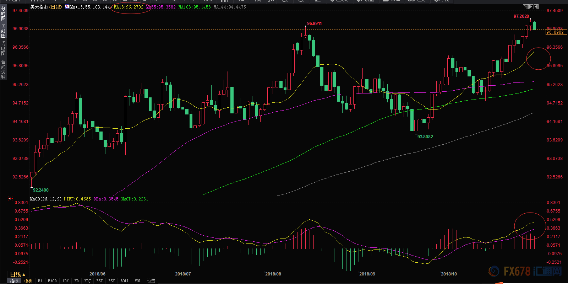Click the 2018/08 date axis marker
The height and width of the screenshot is (284, 568).
coord(273,274)
